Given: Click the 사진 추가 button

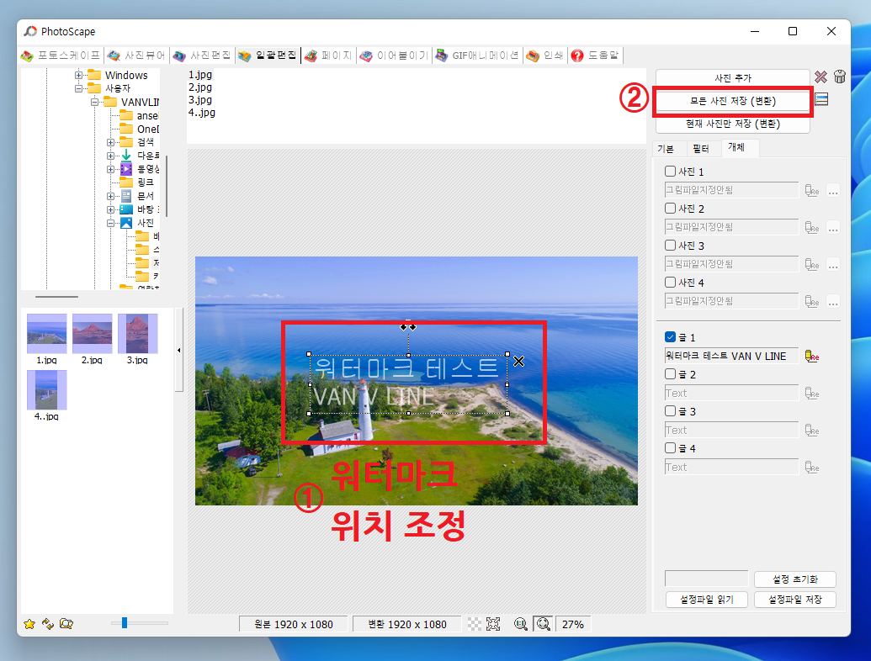Looking at the screenshot, I should pyautogui.click(x=733, y=77).
